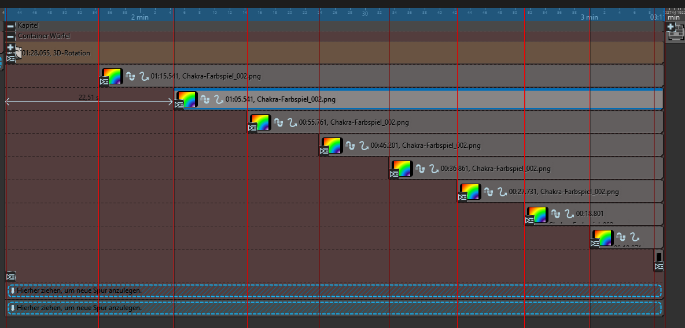Click the 2 min mark on time ruler

pyautogui.click(x=139, y=17)
